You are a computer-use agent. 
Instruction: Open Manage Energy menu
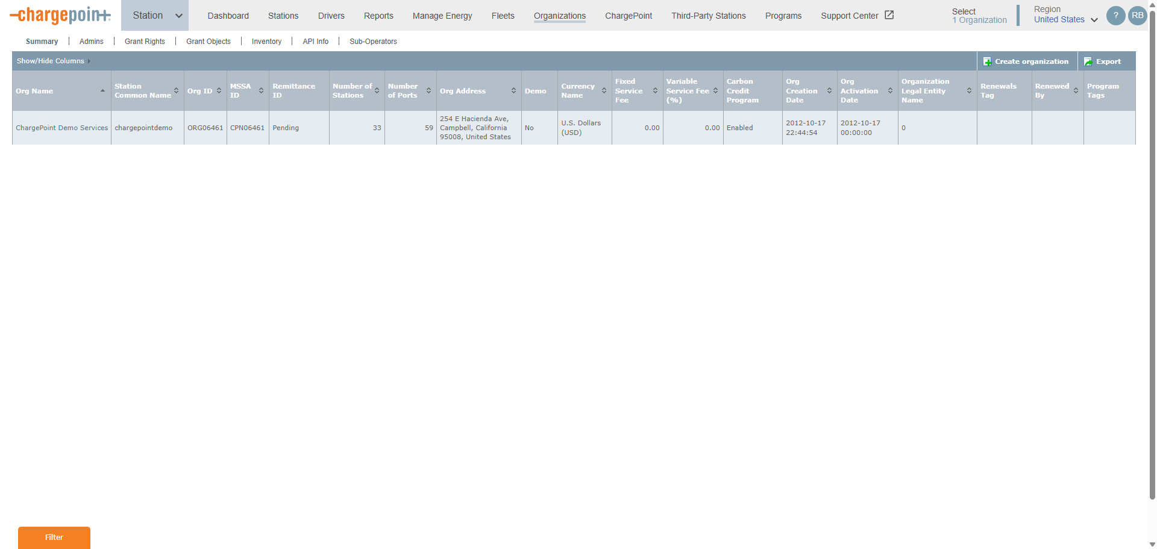pos(442,16)
